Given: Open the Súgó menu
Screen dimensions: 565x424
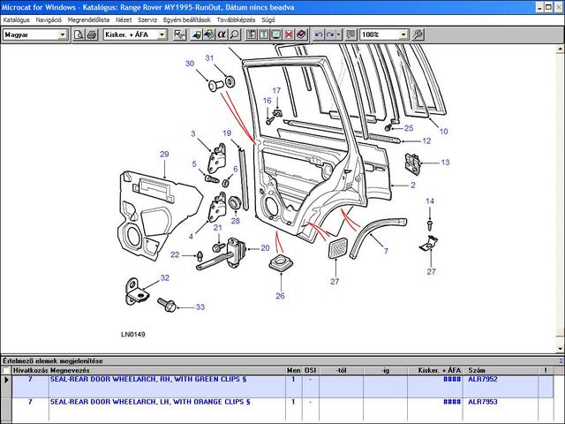Looking at the screenshot, I should click(268, 19).
